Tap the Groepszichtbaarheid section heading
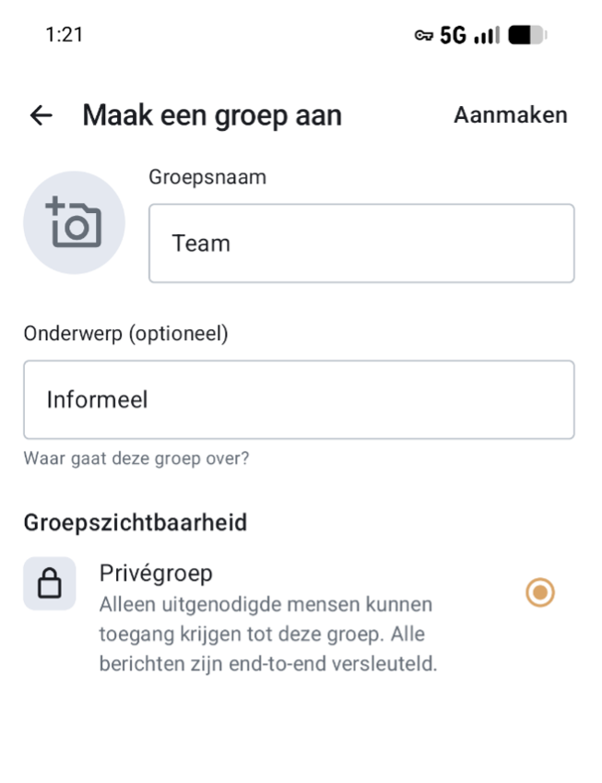The height and width of the screenshot is (783, 602). (135, 523)
